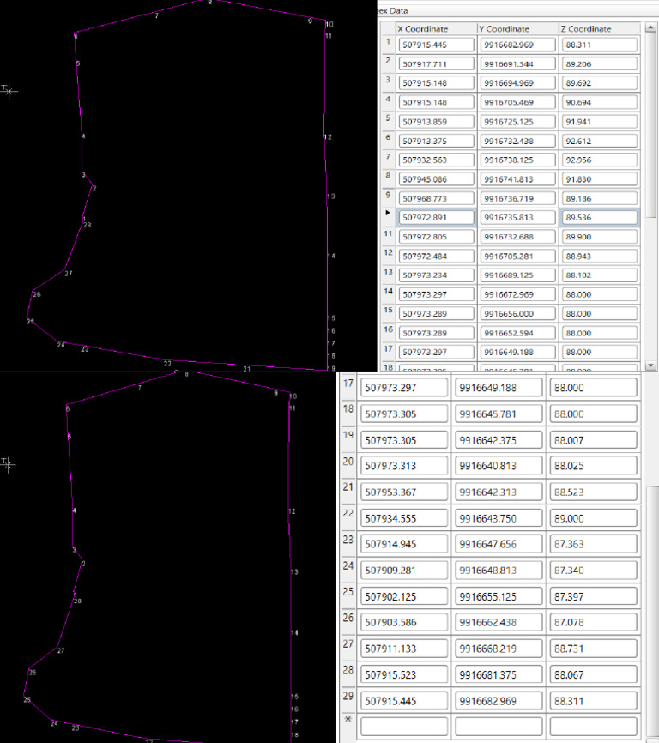This screenshot has height=743, width=659.
Task: Select the X field 507915.523
Action: tap(404, 674)
